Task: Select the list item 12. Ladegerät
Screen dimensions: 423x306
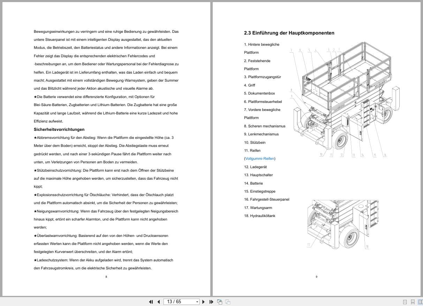Action: (255, 167)
